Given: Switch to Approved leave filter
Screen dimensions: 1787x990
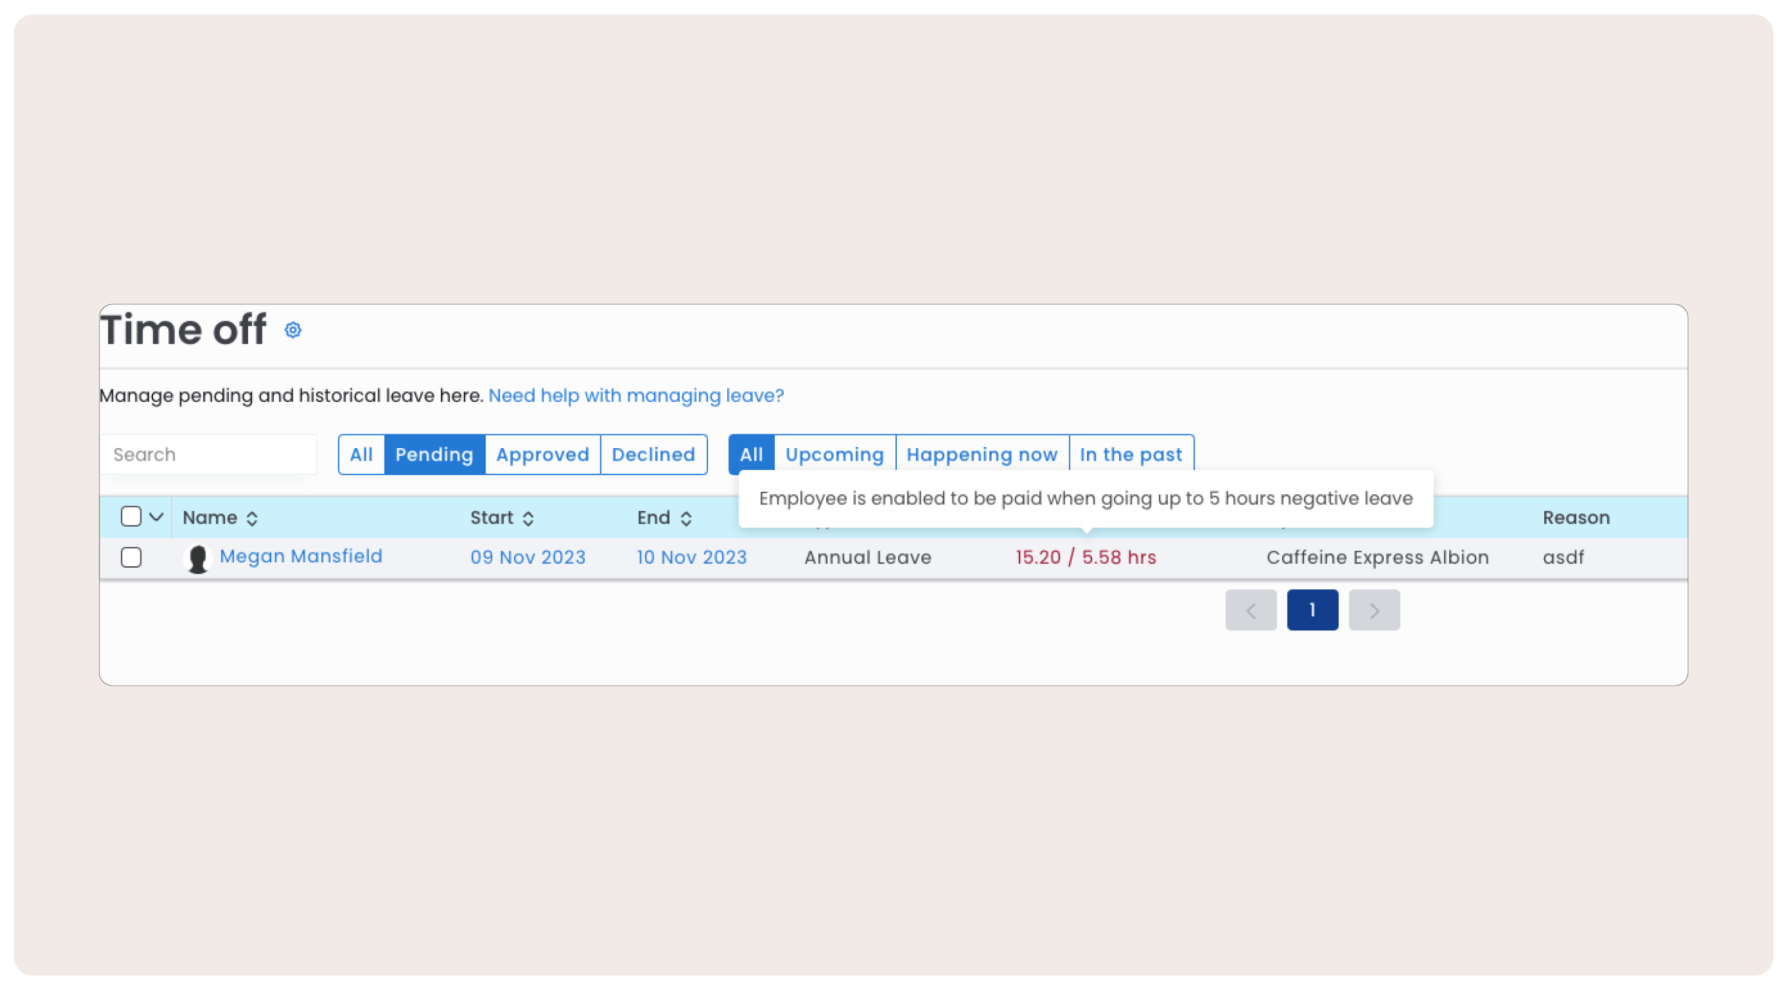Looking at the screenshot, I should click(542, 455).
